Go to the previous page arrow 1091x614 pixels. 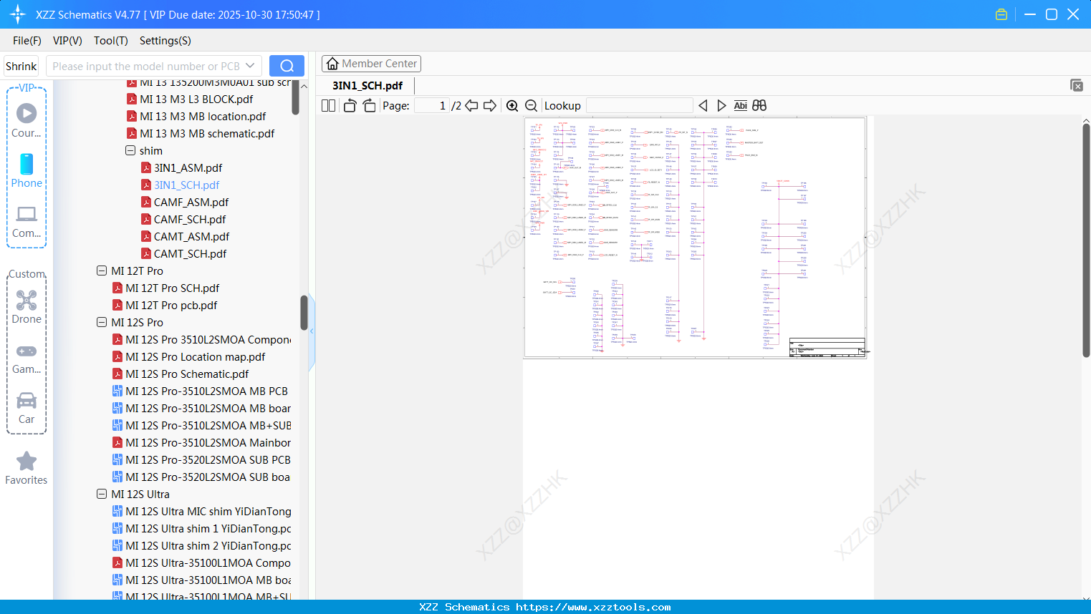point(471,106)
